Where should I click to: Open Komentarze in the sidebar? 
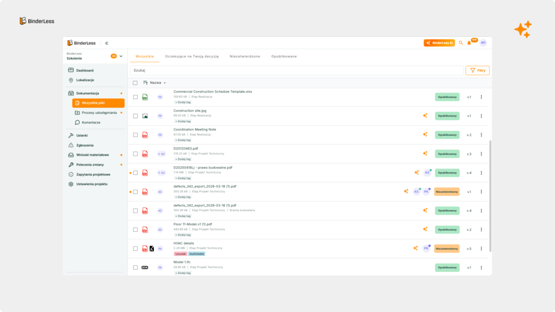(x=92, y=121)
